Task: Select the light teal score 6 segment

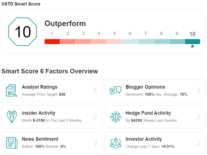Action: (x=130, y=42)
